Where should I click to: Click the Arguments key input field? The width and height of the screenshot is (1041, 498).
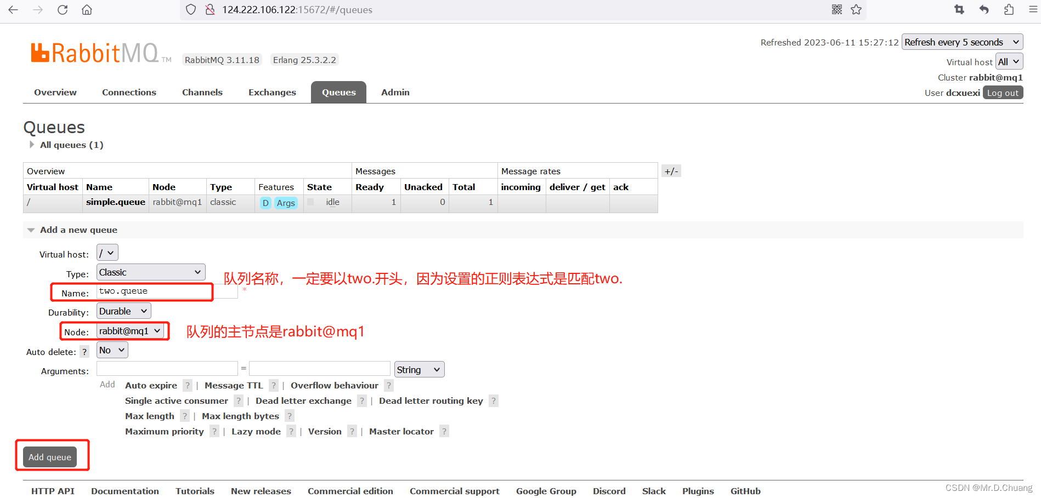167,368
